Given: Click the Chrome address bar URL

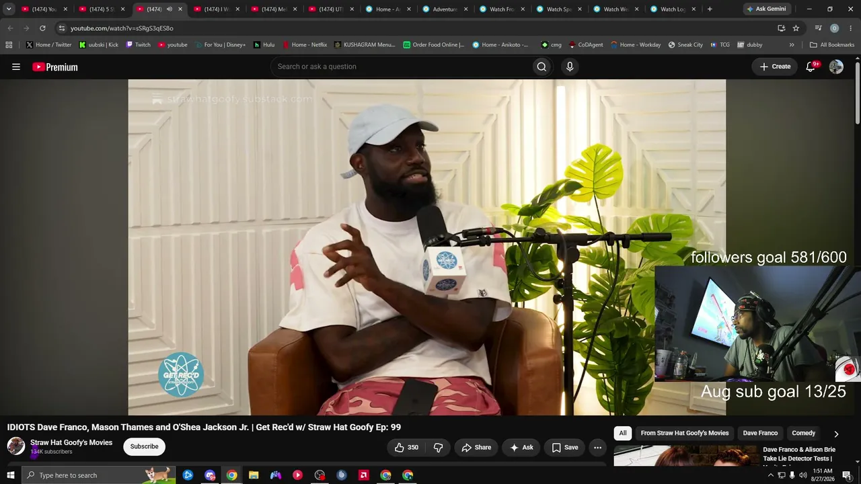Looking at the screenshot, I should (122, 28).
